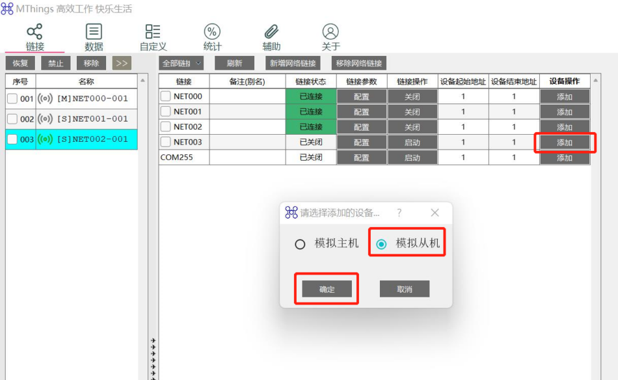Tick the NET001 checkbox
Image resolution: width=618 pixels, height=380 pixels.
(x=165, y=111)
